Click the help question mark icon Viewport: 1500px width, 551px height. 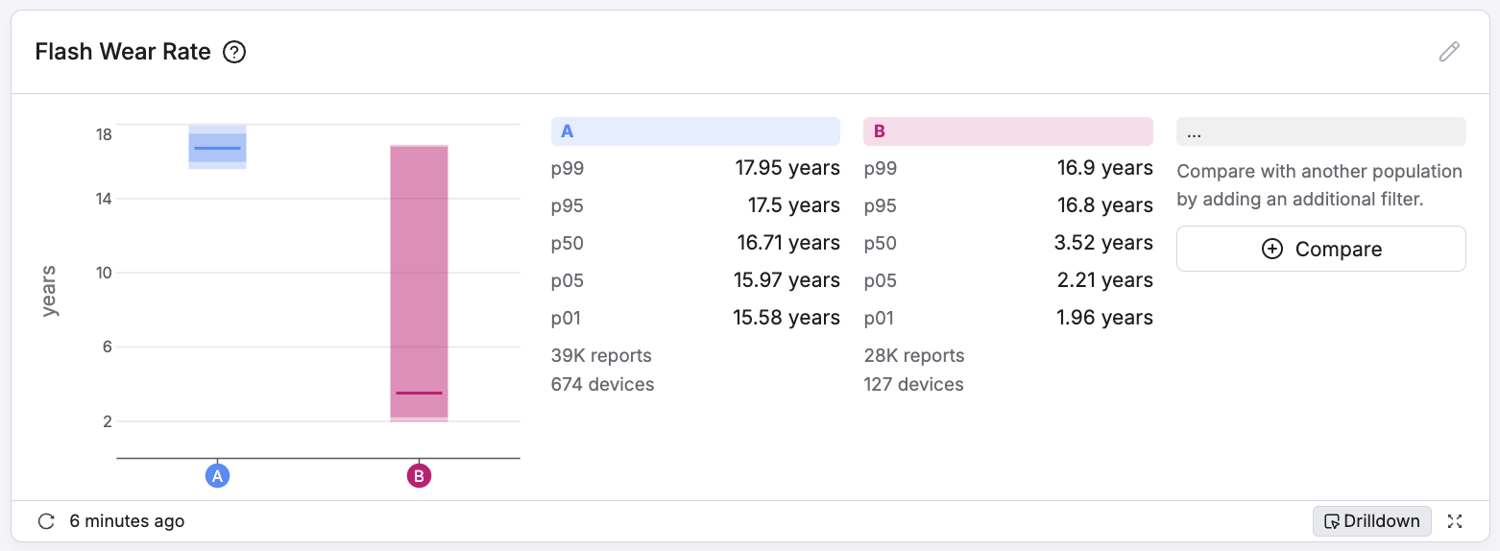click(x=234, y=52)
